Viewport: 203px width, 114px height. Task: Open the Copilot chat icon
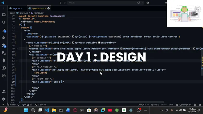tap(139, 3)
